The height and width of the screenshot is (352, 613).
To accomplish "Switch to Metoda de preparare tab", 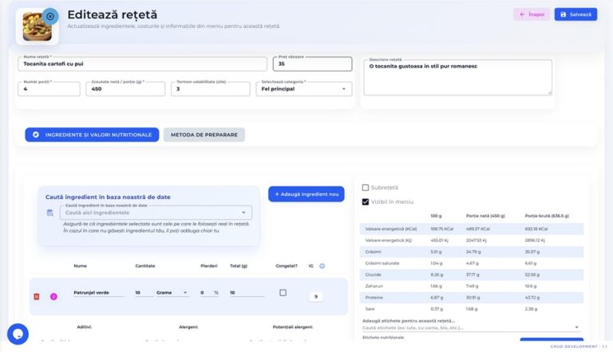I will 204,135.
